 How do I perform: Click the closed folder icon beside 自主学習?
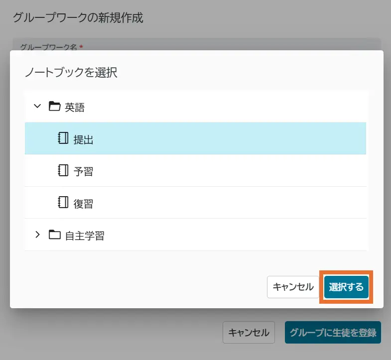[x=55, y=235]
